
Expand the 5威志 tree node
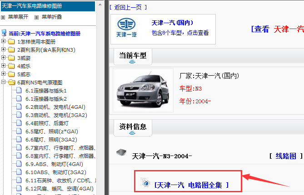tap(3, 73)
